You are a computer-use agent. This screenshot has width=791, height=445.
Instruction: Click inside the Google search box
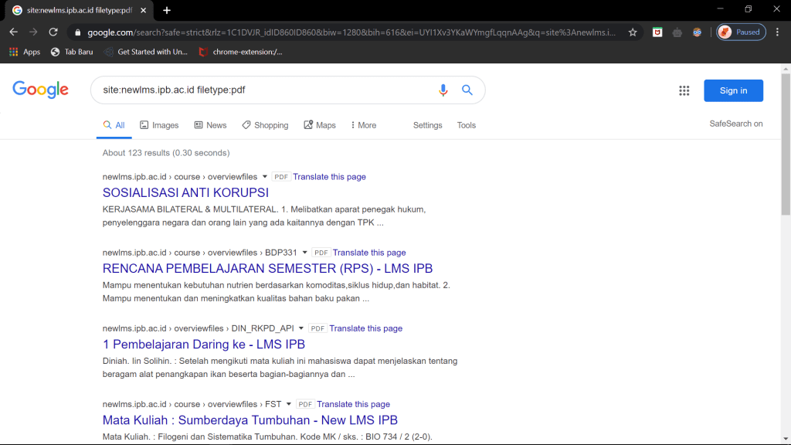(263, 90)
